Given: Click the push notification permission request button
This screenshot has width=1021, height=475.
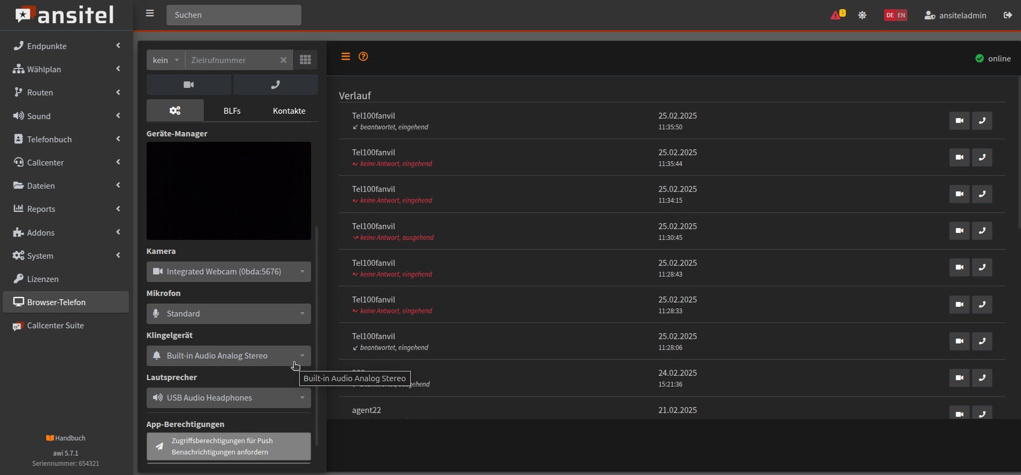Looking at the screenshot, I should [229, 446].
